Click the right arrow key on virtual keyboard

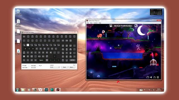[58, 60]
